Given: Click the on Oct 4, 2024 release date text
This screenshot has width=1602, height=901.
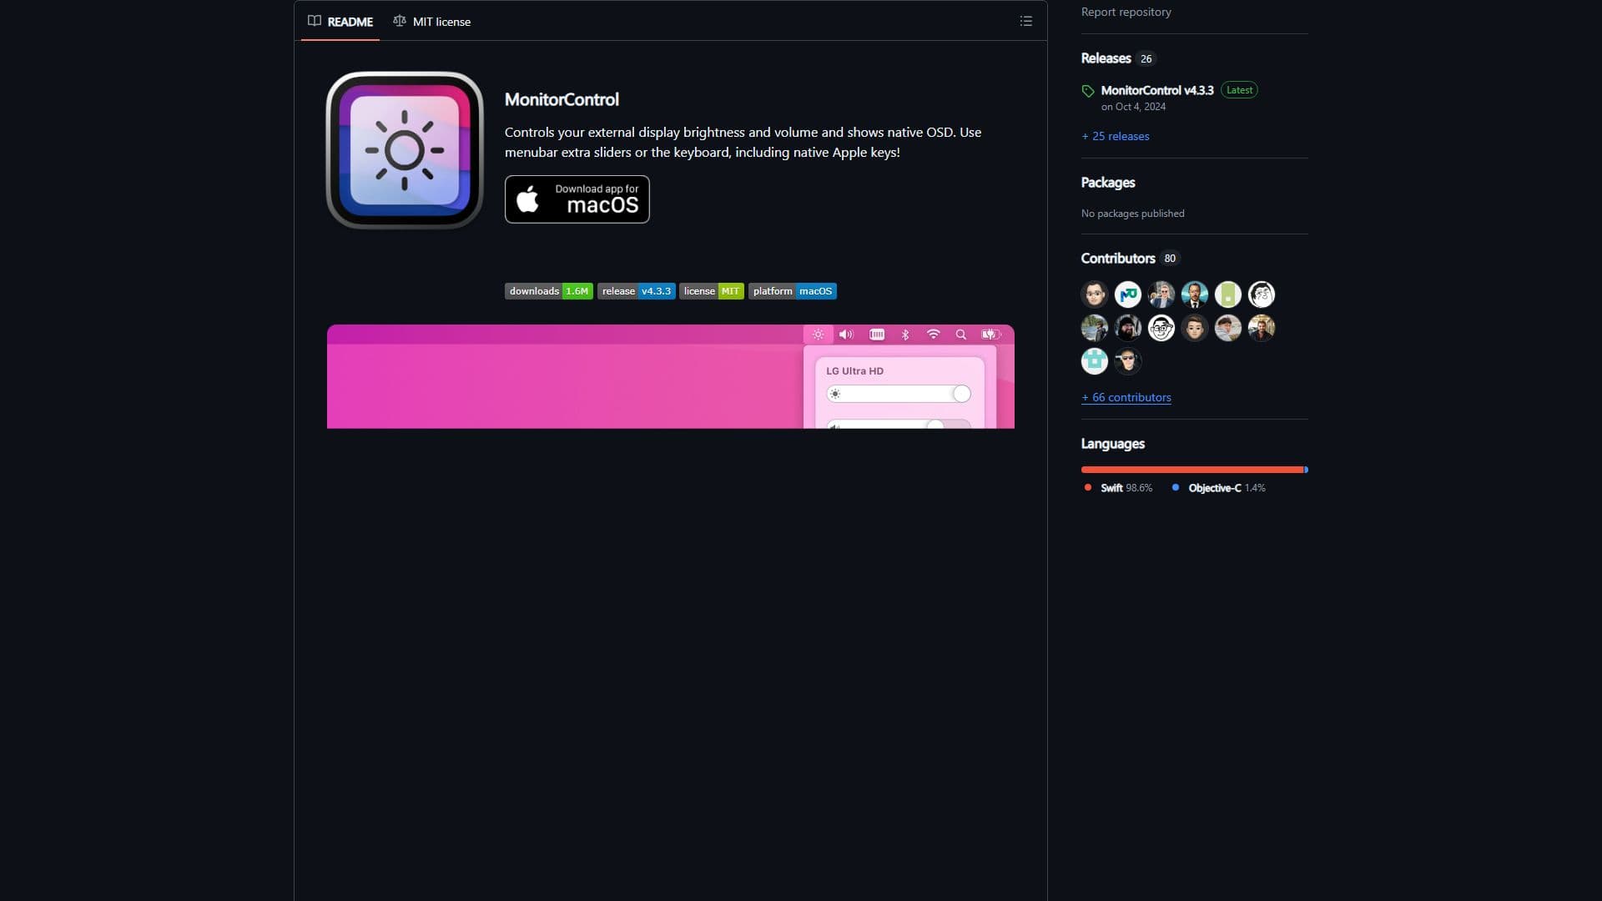Looking at the screenshot, I should pos(1133,107).
